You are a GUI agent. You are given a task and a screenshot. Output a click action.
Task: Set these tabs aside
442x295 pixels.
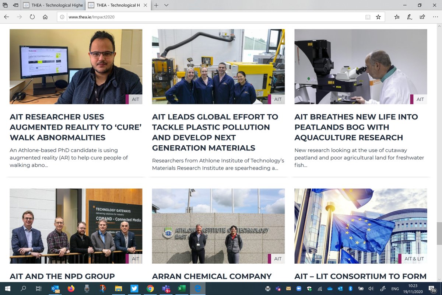click(15, 5)
